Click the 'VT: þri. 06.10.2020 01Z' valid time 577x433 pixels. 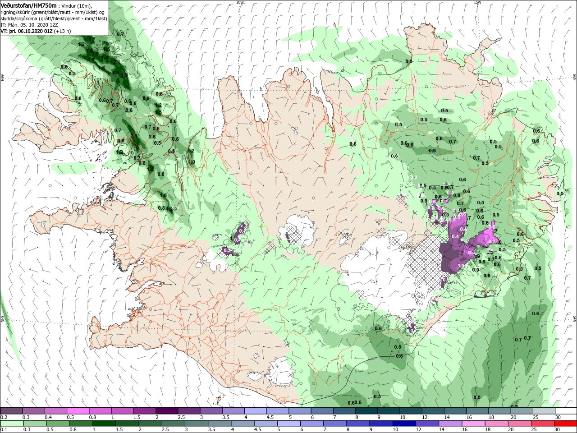pos(27,31)
